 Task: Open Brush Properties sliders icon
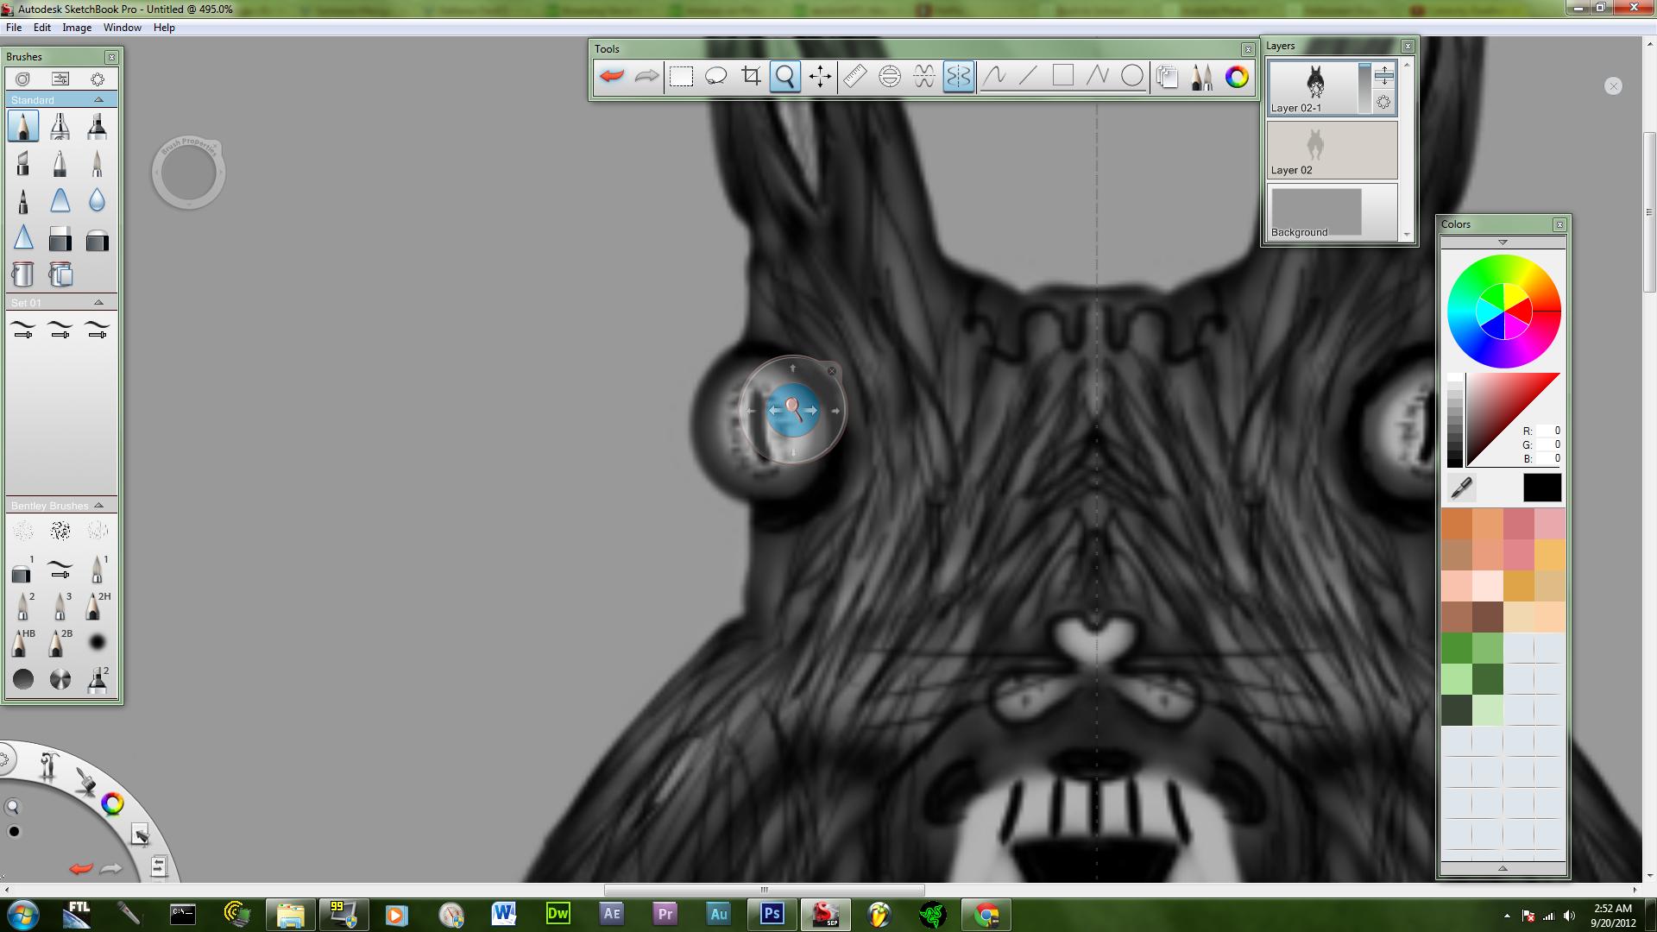pyautogui.click(x=60, y=79)
